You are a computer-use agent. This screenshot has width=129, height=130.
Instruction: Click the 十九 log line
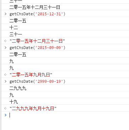(x=14, y=102)
